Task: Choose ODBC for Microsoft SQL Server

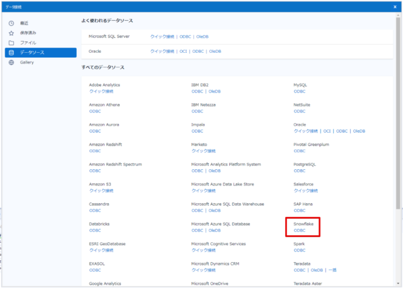Action: [x=185, y=36]
